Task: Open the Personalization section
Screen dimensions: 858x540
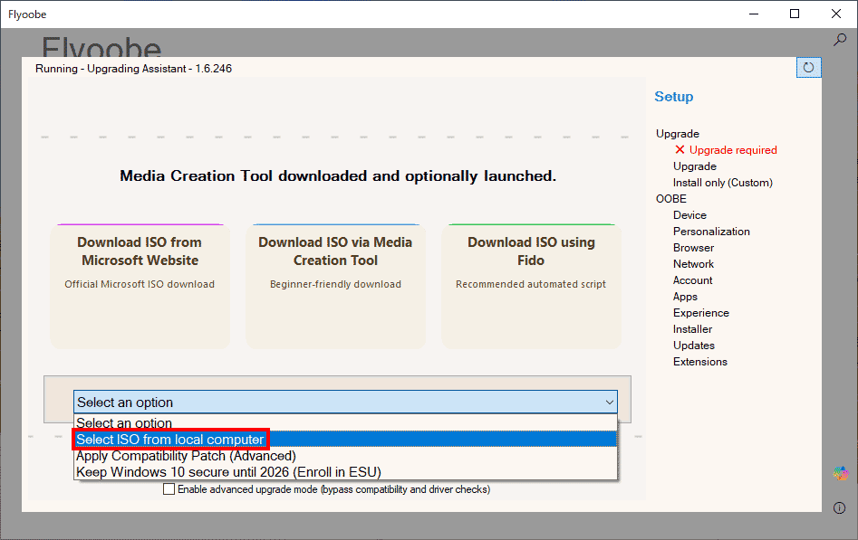Action: (711, 232)
